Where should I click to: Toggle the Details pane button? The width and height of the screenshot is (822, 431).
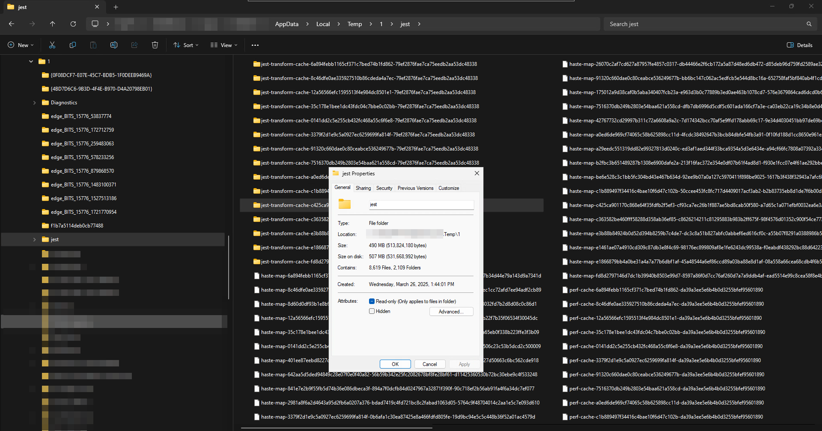[799, 45]
